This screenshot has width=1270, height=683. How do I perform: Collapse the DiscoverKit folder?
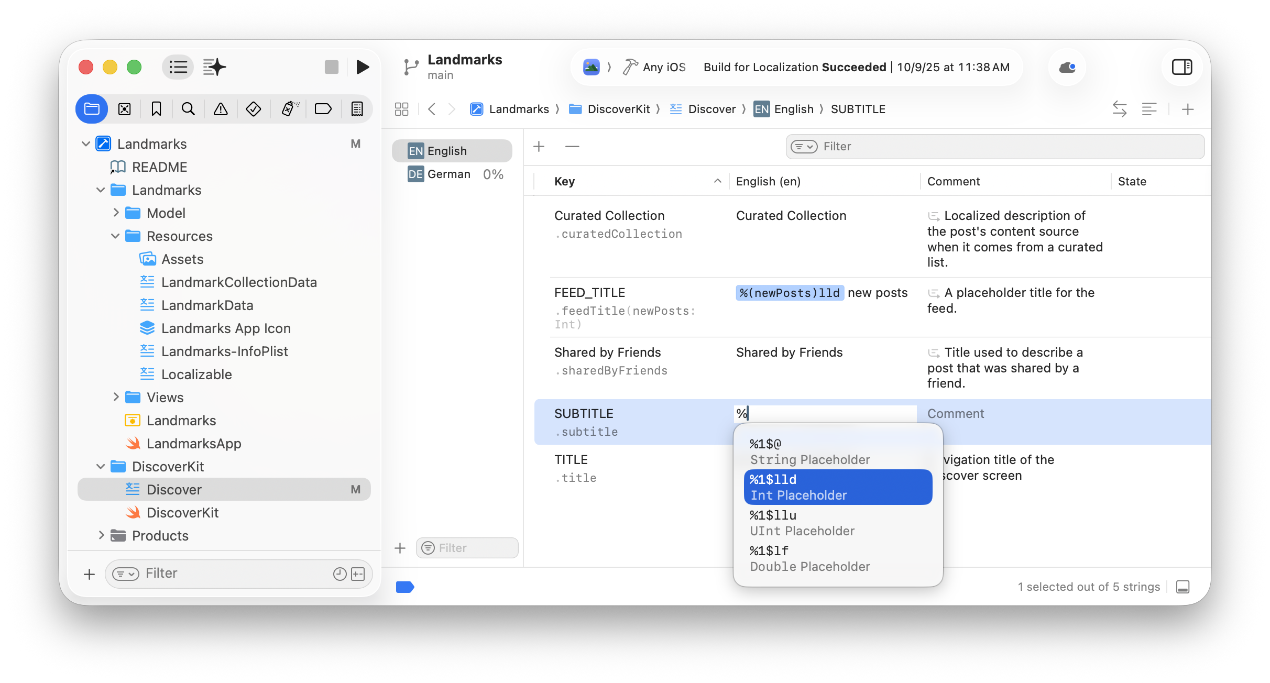[101, 466]
